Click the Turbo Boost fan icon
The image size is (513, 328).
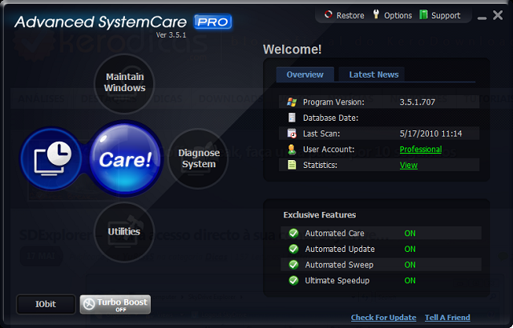(x=89, y=304)
